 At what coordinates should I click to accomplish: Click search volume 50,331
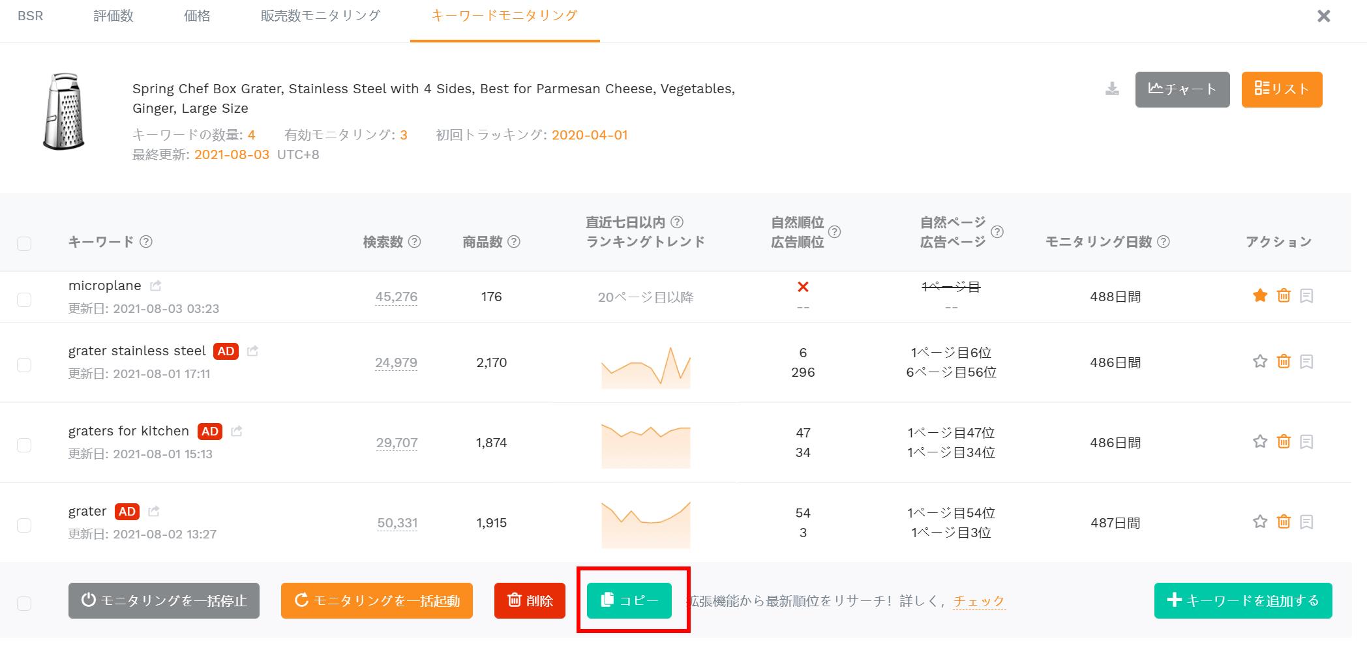coord(397,523)
